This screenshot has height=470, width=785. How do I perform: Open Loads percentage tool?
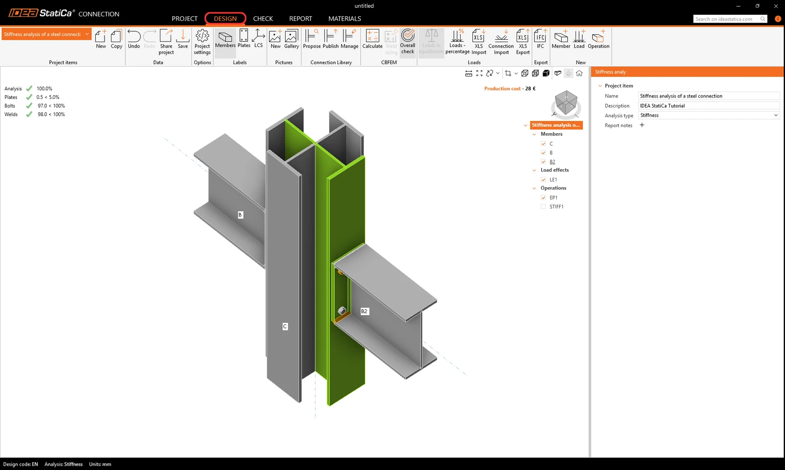(x=457, y=42)
